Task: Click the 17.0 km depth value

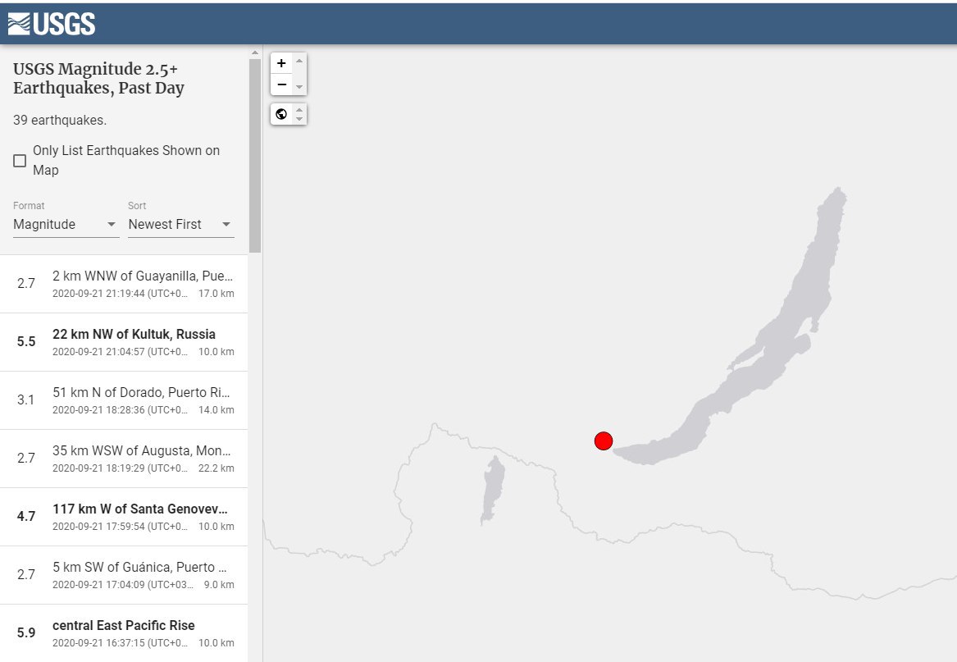Action: [x=216, y=294]
